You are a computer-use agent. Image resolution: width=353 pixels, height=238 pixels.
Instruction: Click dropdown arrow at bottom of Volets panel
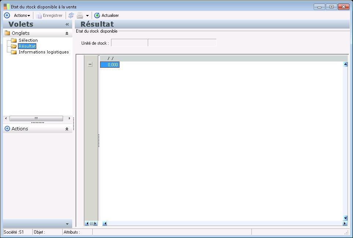67,224
